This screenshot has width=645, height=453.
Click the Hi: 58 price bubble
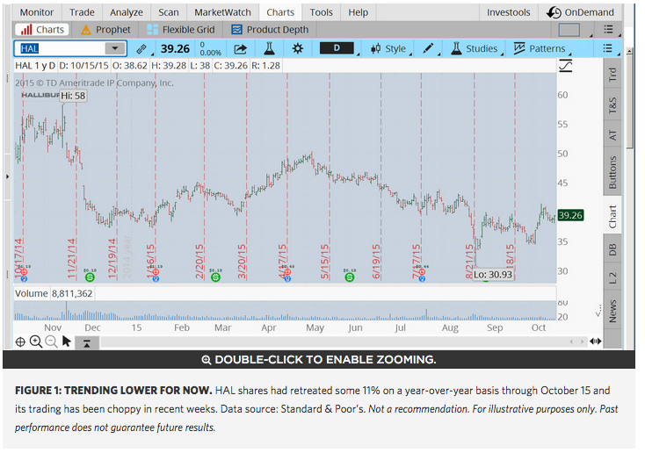coord(73,96)
